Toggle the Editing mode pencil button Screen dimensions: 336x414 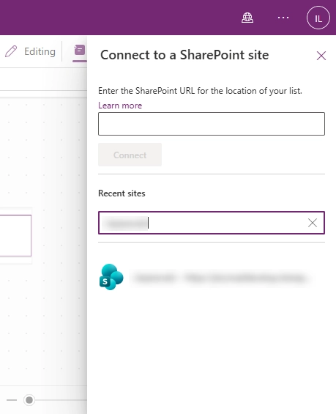point(30,51)
